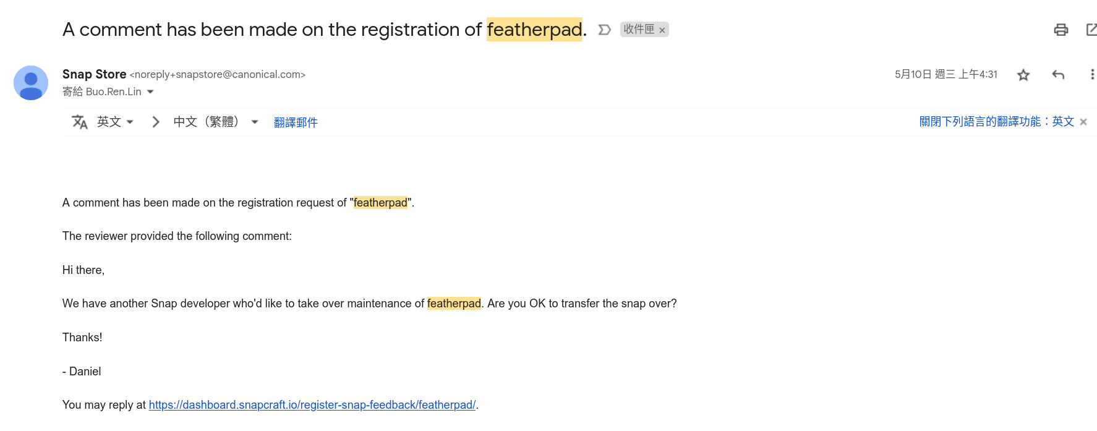This screenshot has height=431, width=1097.
Task: Open the dashboard.snapcraft.io feedback link
Action: [312, 405]
